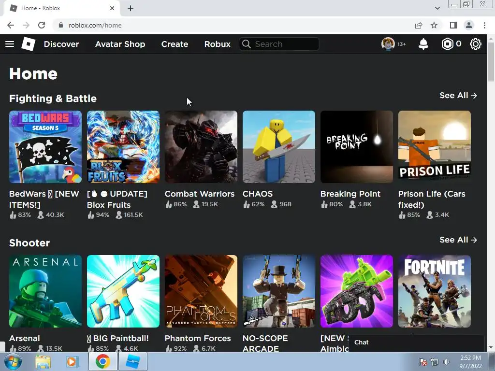Open the Blox Fruits game thumbnail

click(x=123, y=147)
